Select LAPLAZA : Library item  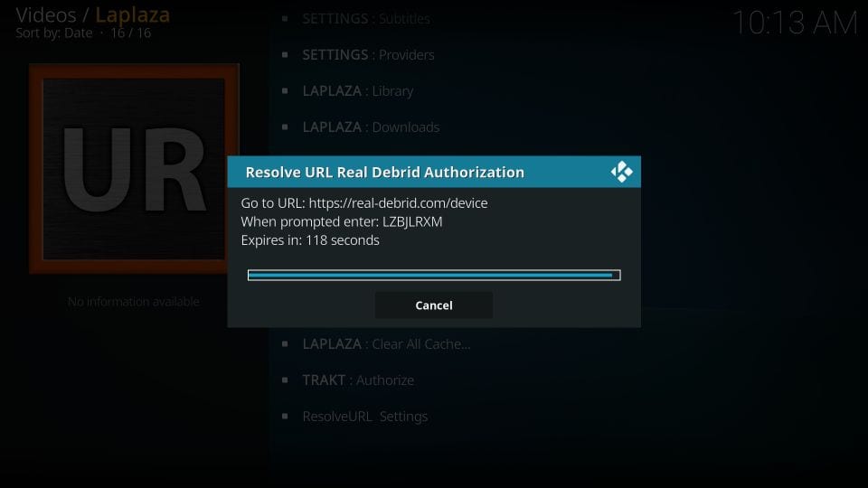tap(358, 90)
